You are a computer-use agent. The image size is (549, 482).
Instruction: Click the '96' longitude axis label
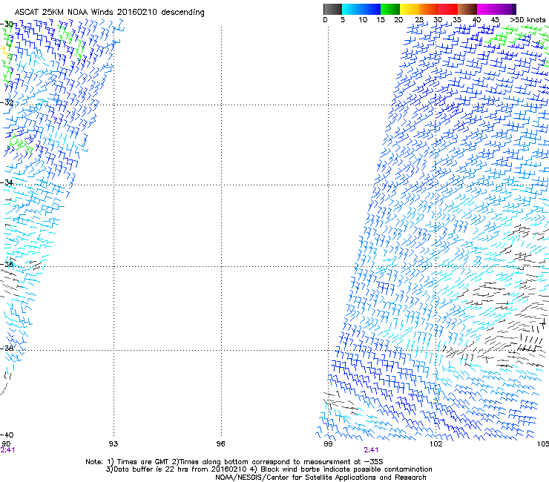220,444
